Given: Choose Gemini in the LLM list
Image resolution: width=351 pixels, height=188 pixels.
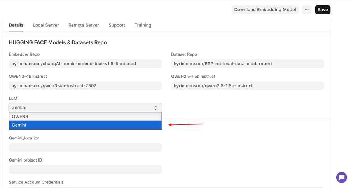Looking at the screenshot, I should (85, 125).
